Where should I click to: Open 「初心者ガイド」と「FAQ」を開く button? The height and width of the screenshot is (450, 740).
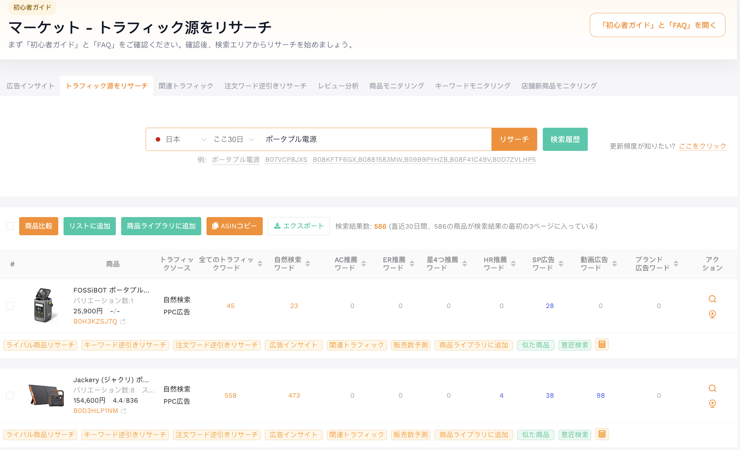[x=657, y=25]
